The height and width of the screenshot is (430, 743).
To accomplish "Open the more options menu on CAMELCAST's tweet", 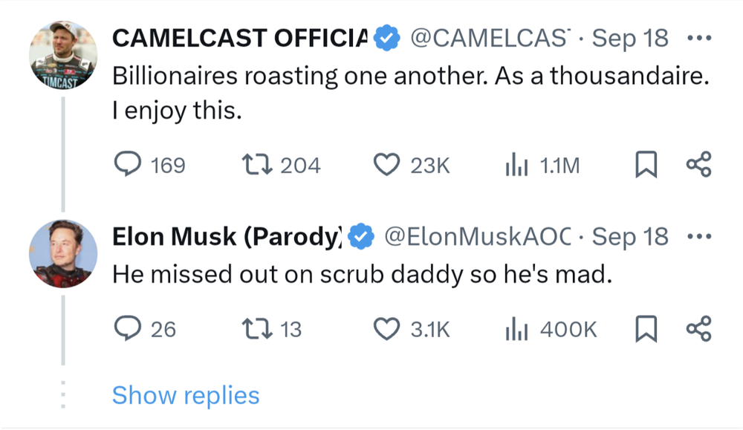I will 699,37.
